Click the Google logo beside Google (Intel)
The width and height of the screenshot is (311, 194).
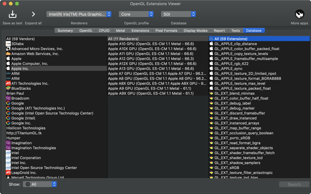(x=8, y=118)
